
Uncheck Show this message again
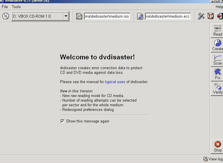62,121
